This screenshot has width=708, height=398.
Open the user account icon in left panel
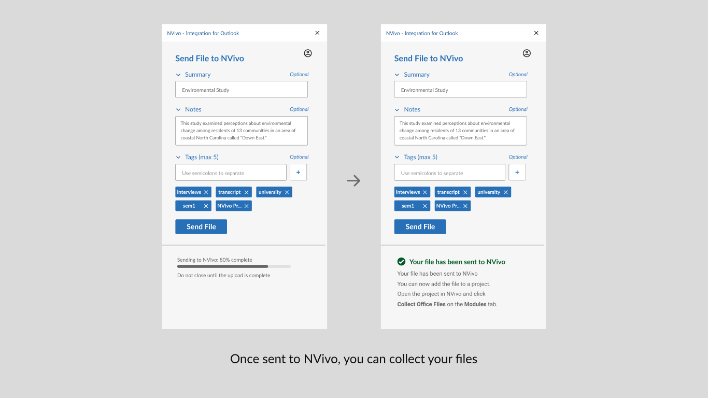point(308,53)
